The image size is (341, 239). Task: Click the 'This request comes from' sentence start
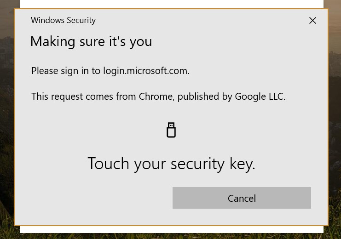84,97
